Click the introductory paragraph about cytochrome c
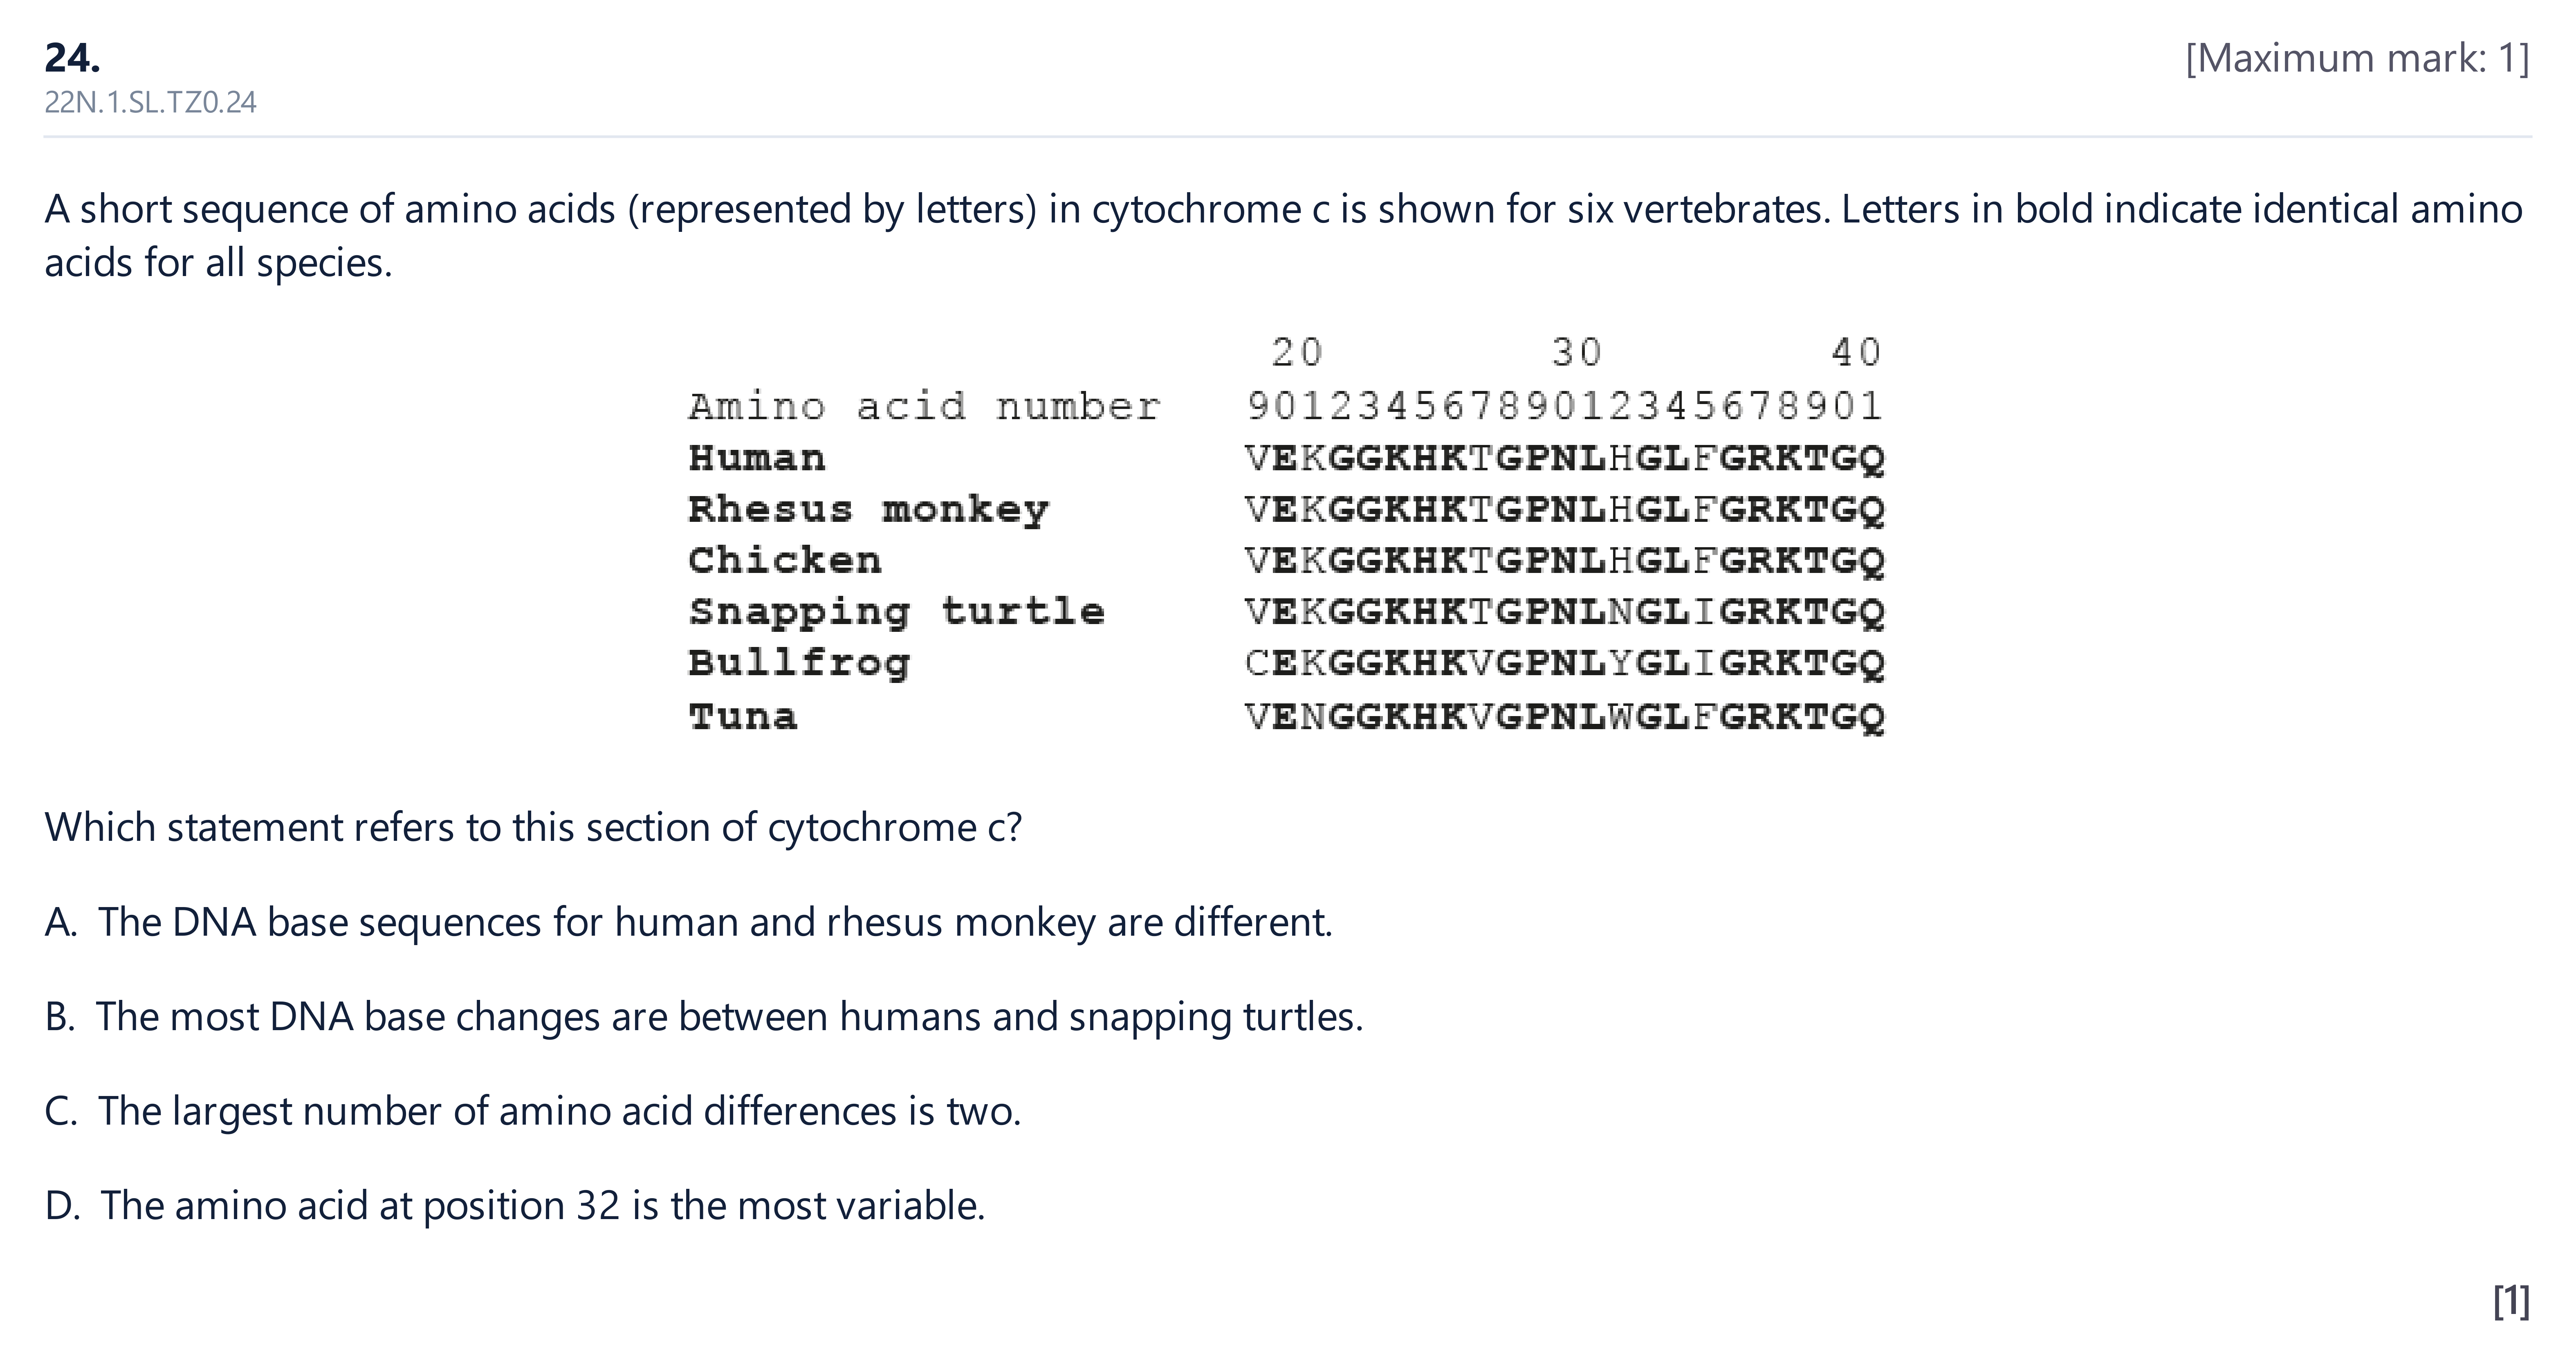 tap(1284, 236)
